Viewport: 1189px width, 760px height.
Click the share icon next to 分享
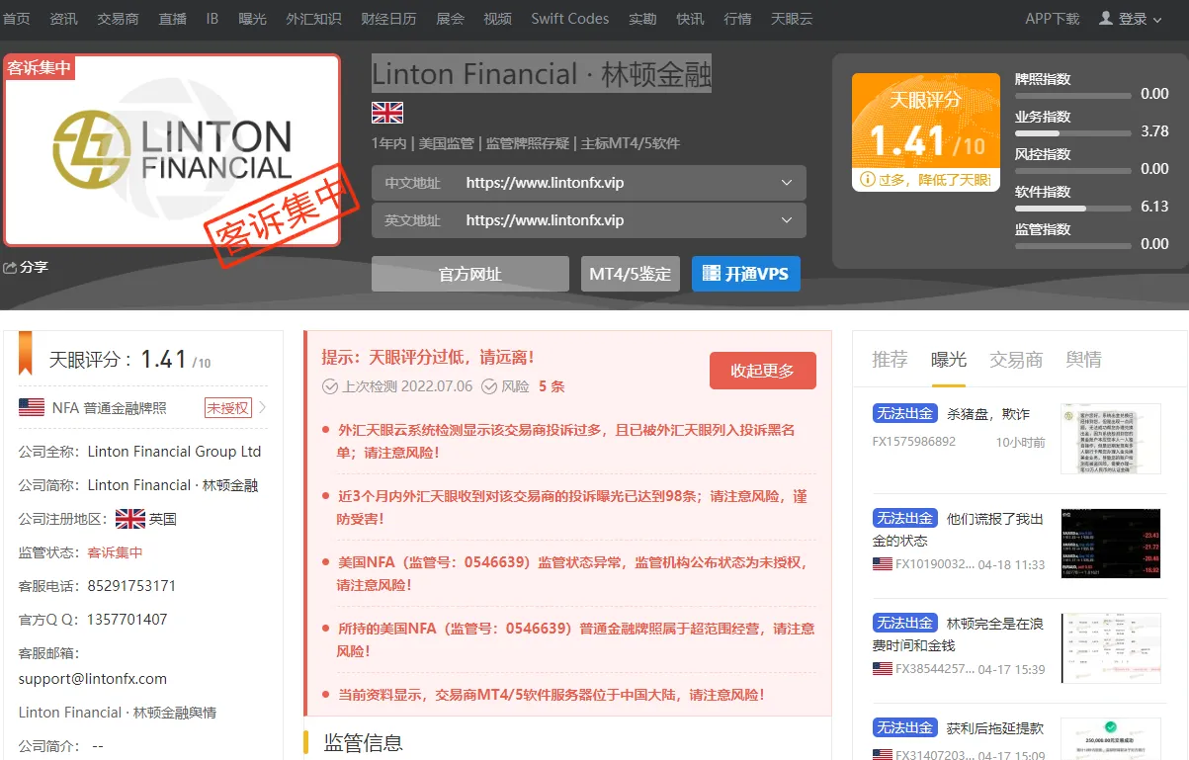click(10, 268)
